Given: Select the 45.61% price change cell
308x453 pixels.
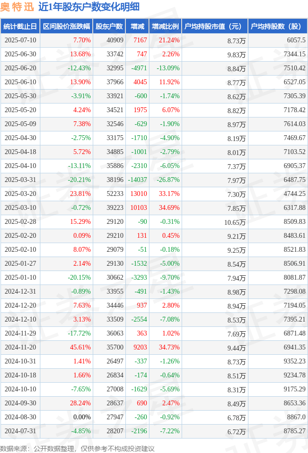Looking at the screenshot, I should click(x=80, y=347).
